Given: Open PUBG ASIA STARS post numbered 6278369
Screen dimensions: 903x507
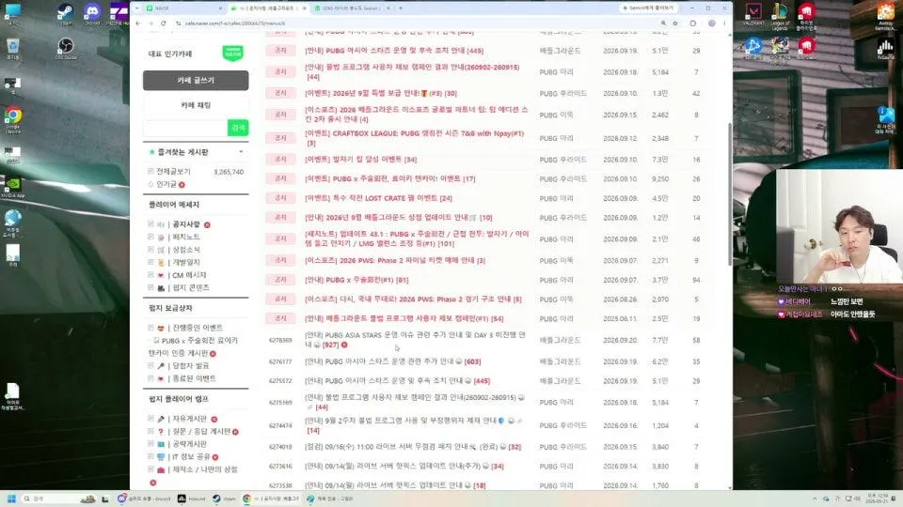Looking at the screenshot, I should click(x=415, y=339).
